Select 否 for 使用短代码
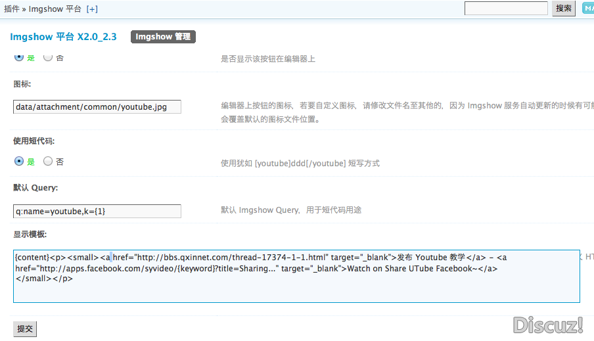594x341 pixels. click(48, 162)
